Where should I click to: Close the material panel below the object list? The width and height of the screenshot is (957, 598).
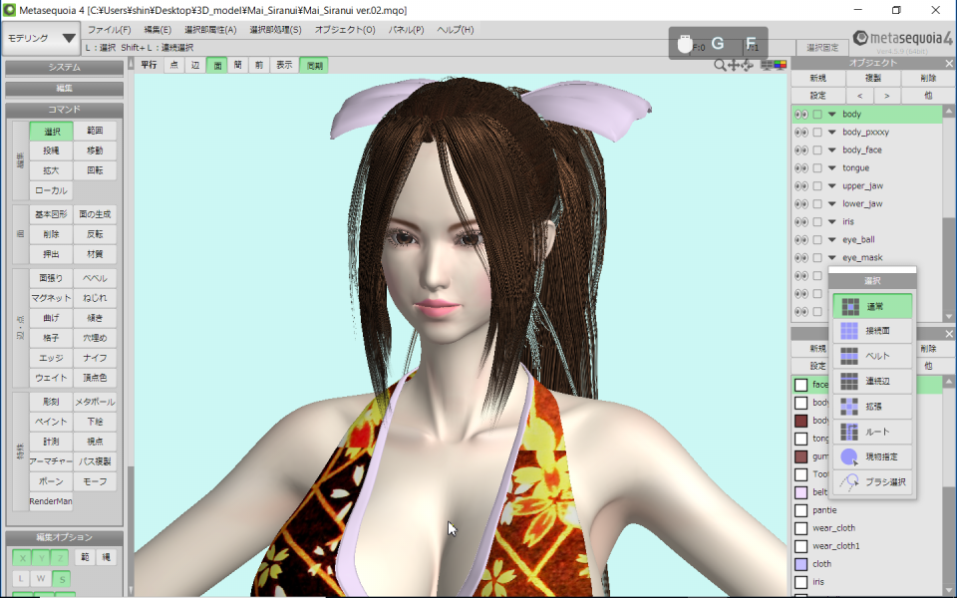pyautogui.click(x=949, y=334)
